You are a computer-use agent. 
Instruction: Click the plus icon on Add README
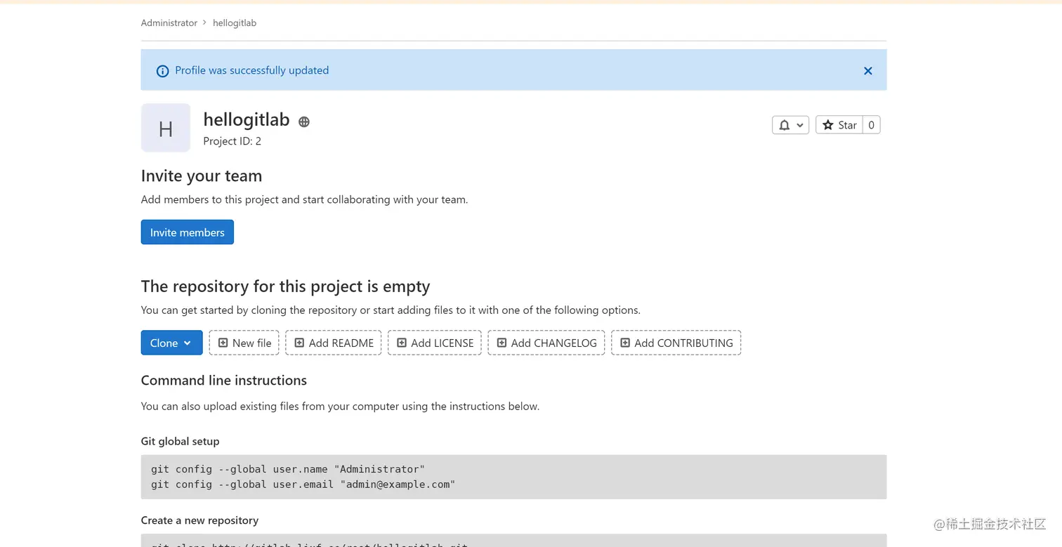coord(299,343)
